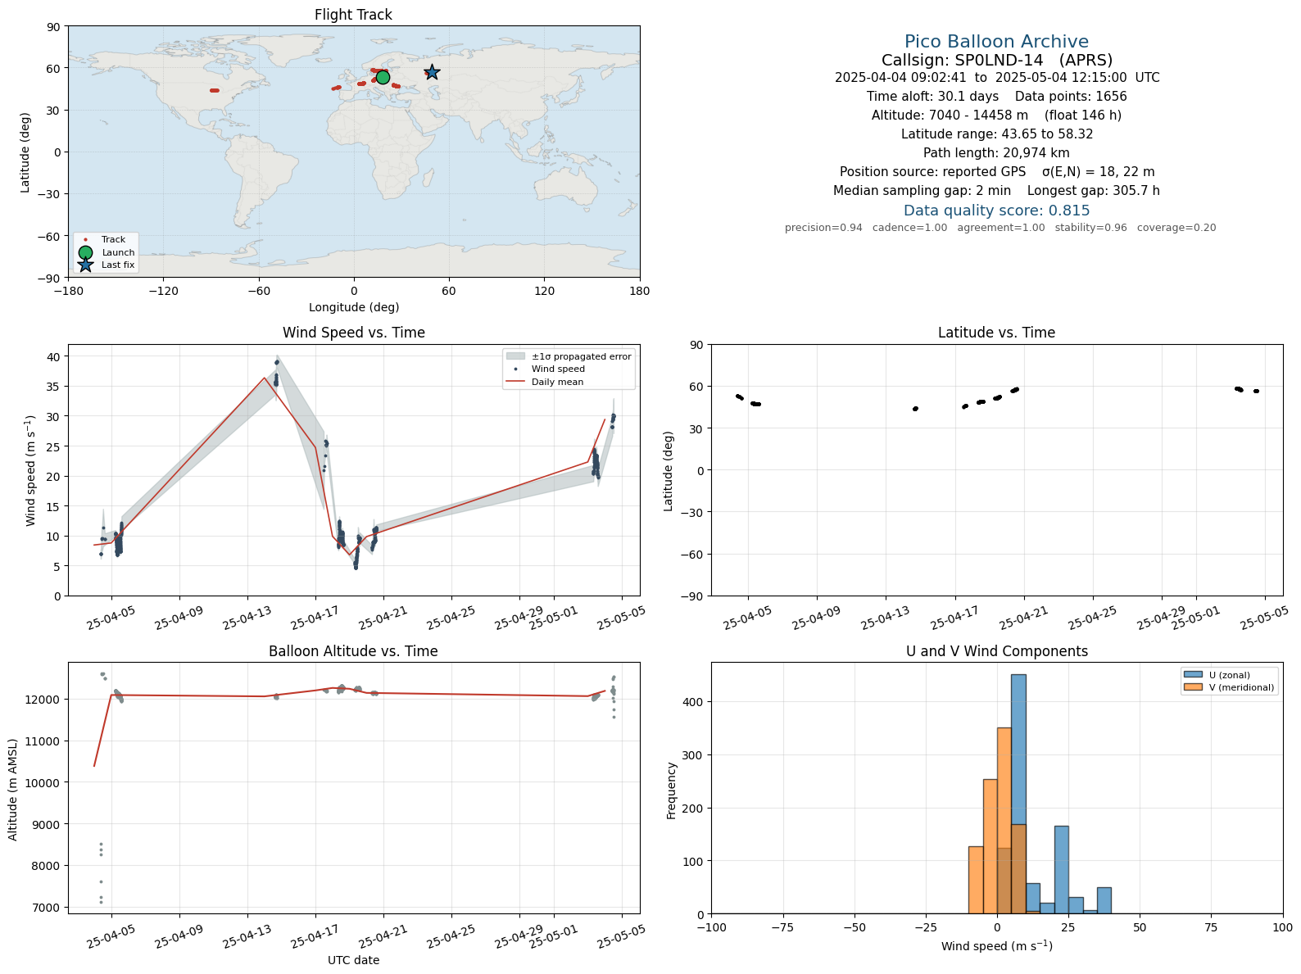Click the "Altitude (m AMSL)" axis label
The width and height of the screenshot is (1301, 974).
pos(13,788)
